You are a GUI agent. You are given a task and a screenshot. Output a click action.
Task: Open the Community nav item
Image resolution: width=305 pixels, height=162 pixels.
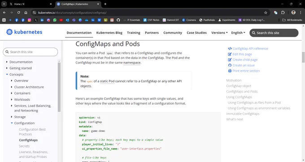click(x=173, y=33)
